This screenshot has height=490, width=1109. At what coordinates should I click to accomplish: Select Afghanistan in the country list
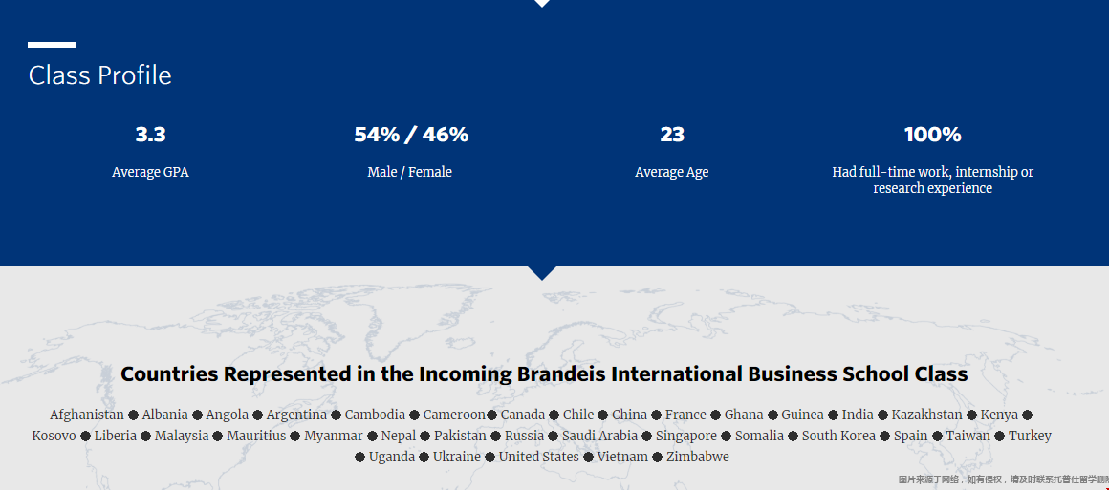(x=87, y=415)
